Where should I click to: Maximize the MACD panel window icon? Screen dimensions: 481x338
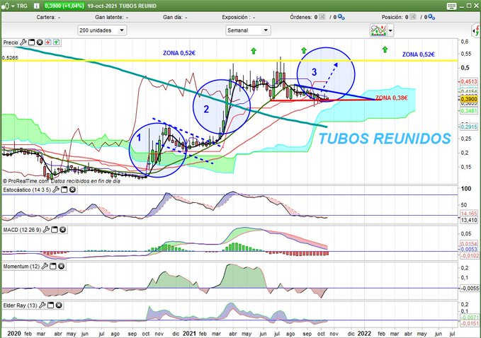click(x=55, y=230)
